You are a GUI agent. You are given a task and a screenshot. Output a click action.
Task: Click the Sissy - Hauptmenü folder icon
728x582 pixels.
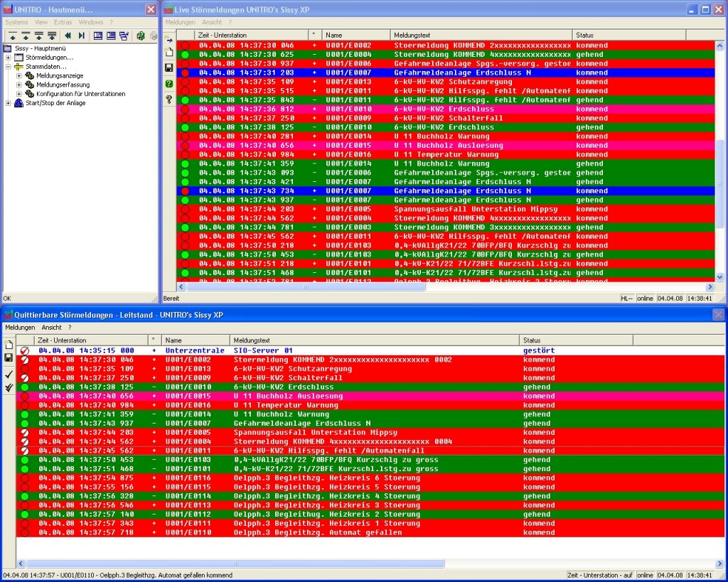pos(7,48)
